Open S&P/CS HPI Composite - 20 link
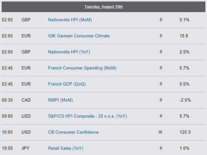The width and height of the screenshot is (207, 155). 87,116
